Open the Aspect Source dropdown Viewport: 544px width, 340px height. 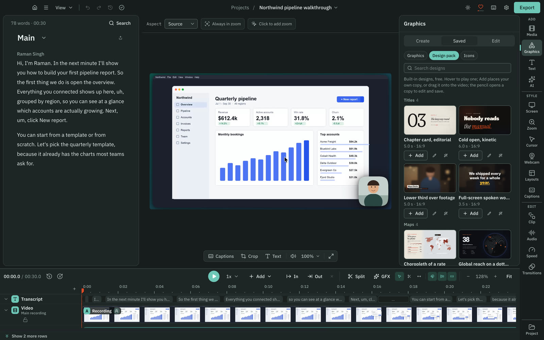point(181,24)
